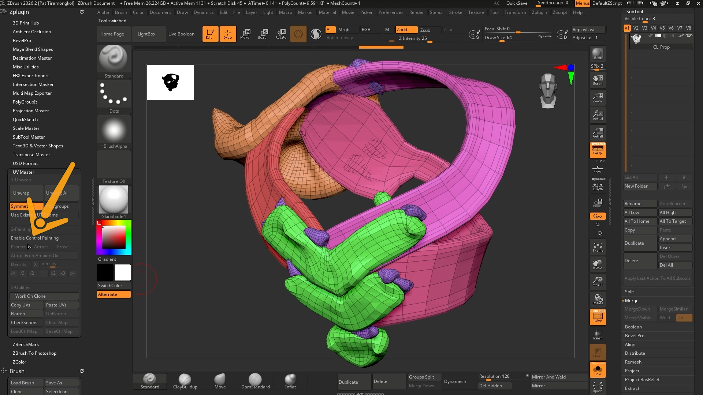
Task: Click the Frame mesh icon
Action: point(598,247)
